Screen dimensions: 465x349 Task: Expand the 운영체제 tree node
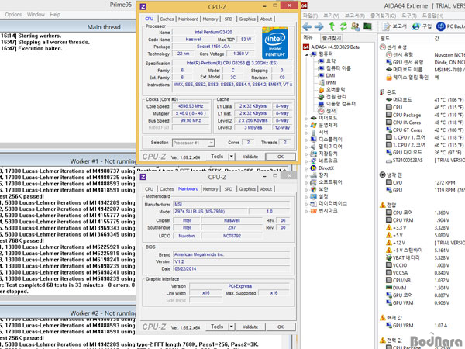(307, 125)
